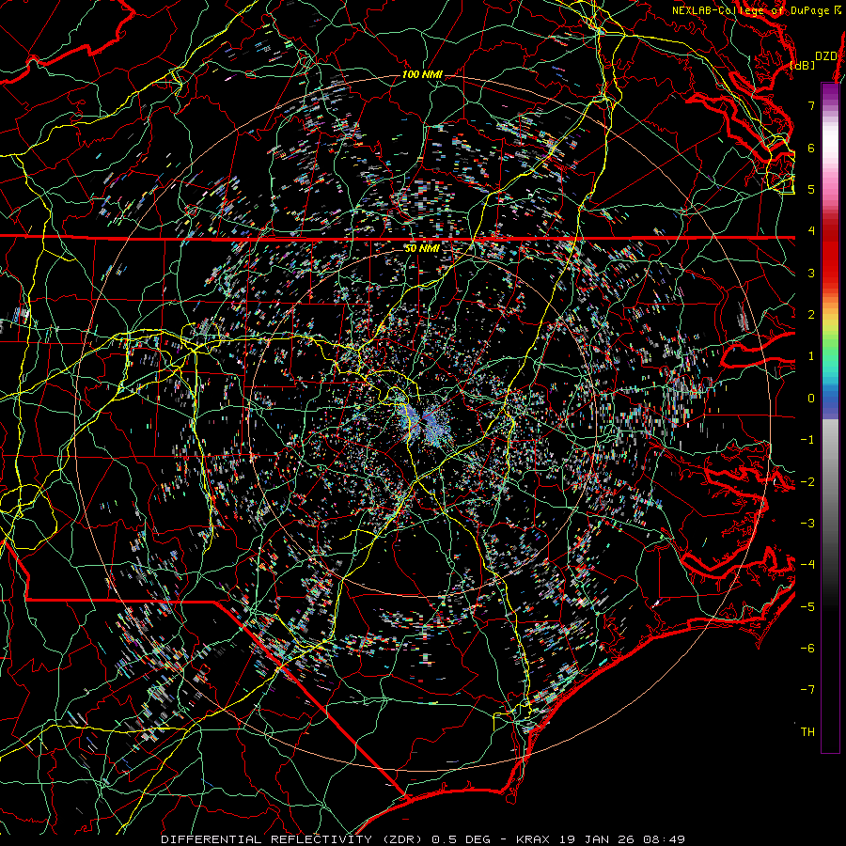This screenshot has height=846, width=846.
Task: Click the 100 NMI range ring label
Action: coord(422,74)
